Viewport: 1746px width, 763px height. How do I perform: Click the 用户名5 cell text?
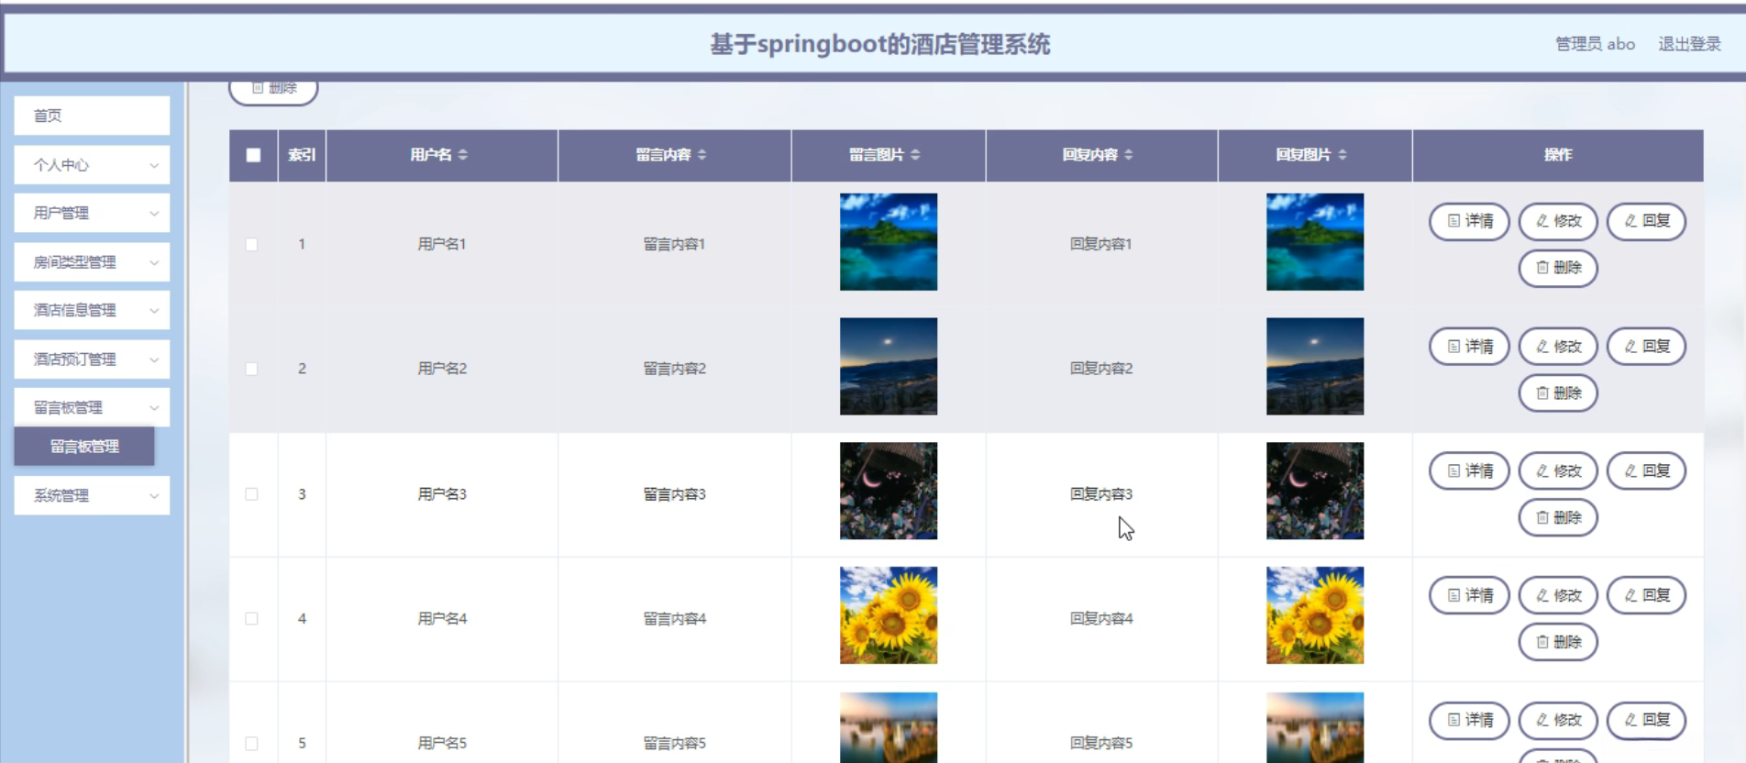click(x=442, y=744)
